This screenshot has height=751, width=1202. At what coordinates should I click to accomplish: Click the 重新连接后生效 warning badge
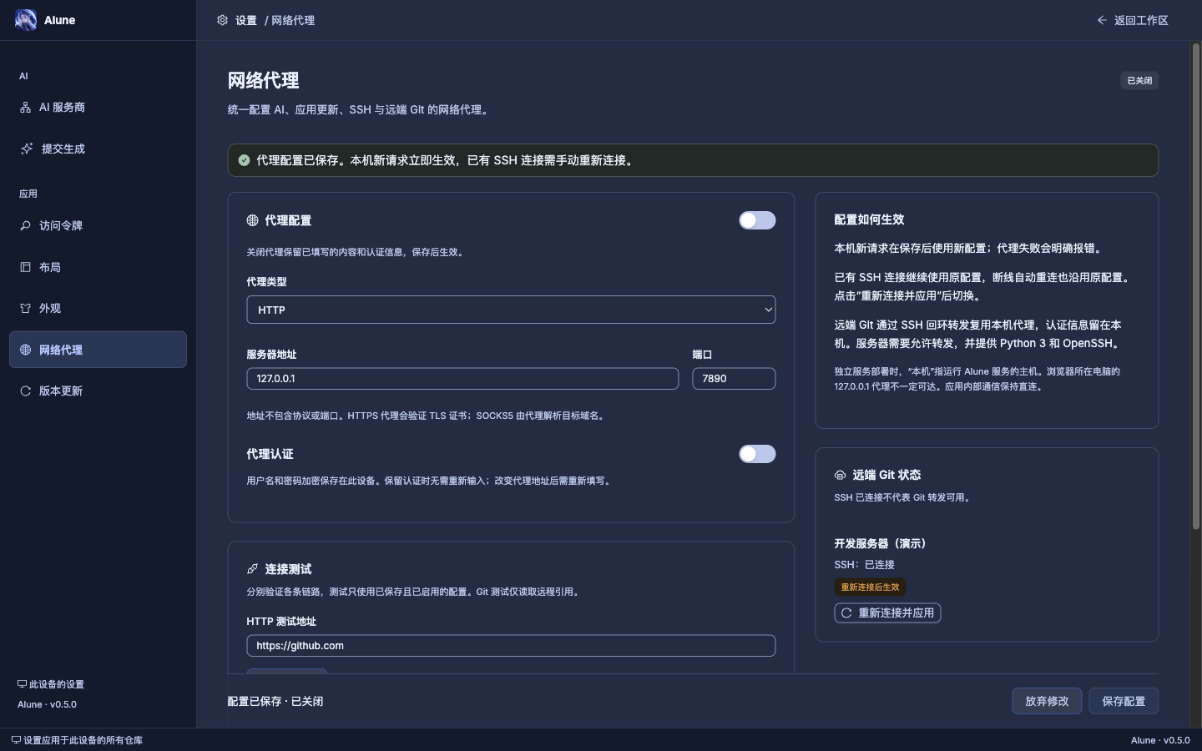870,587
